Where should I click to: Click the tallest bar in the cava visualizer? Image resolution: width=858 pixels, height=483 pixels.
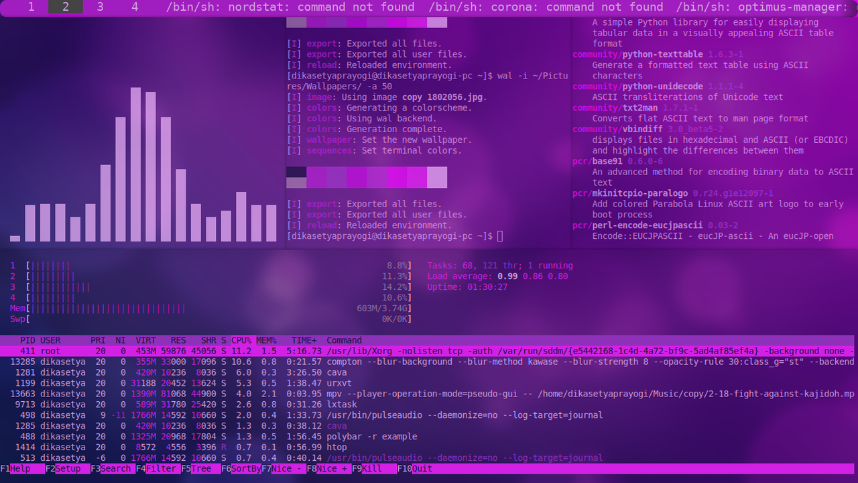click(135, 164)
